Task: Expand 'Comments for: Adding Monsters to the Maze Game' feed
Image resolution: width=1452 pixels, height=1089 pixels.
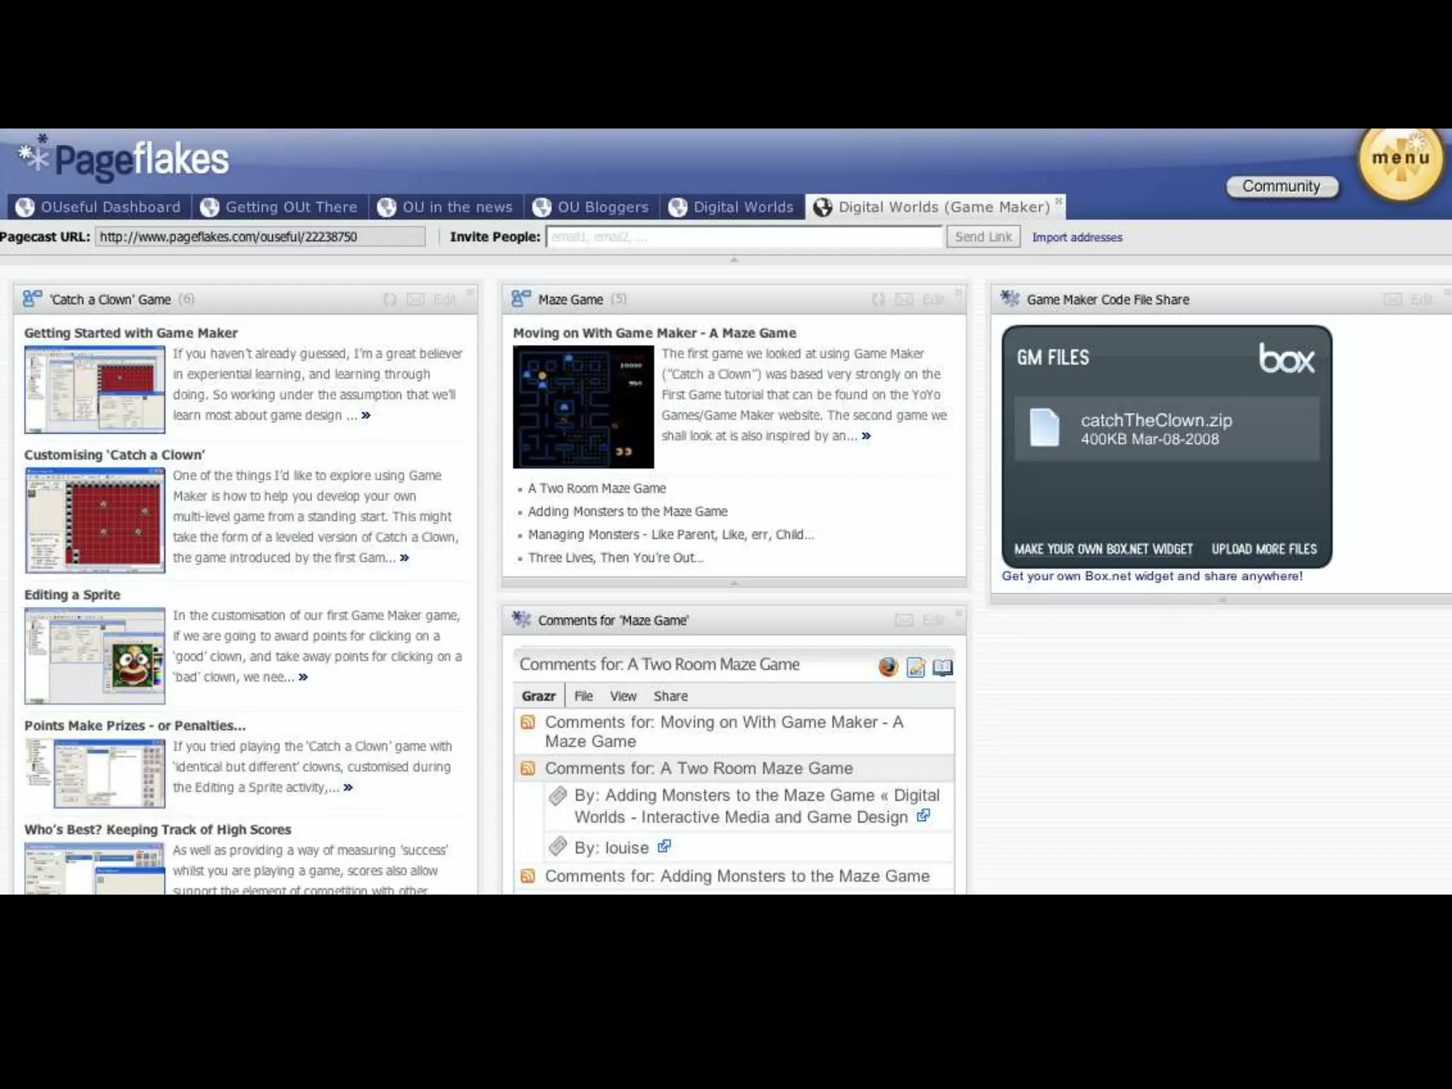Action: point(737,876)
